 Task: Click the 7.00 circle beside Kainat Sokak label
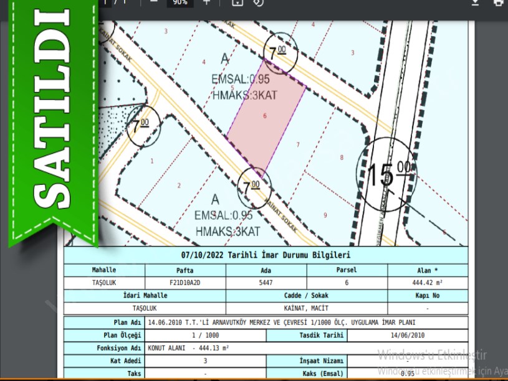pos(253,186)
